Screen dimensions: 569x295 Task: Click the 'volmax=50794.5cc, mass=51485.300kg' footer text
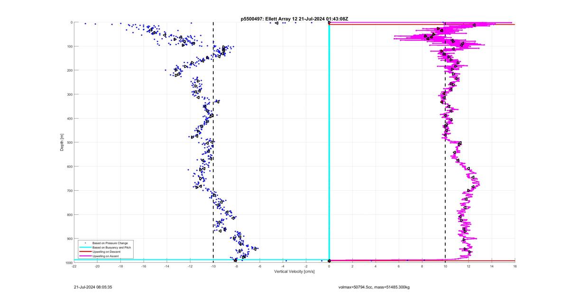[374, 287]
